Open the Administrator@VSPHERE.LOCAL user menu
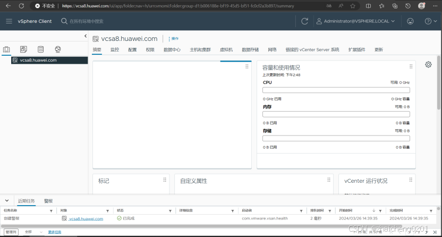 [x=355, y=21]
